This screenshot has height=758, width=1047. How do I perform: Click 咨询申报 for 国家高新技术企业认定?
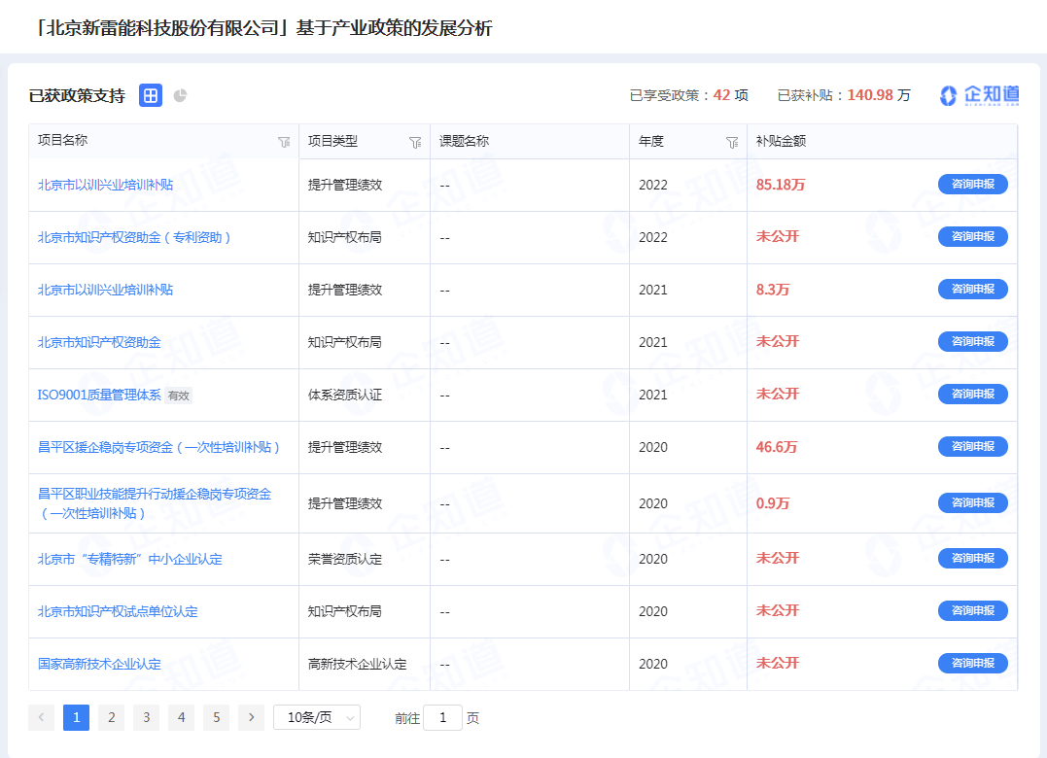(973, 663)
